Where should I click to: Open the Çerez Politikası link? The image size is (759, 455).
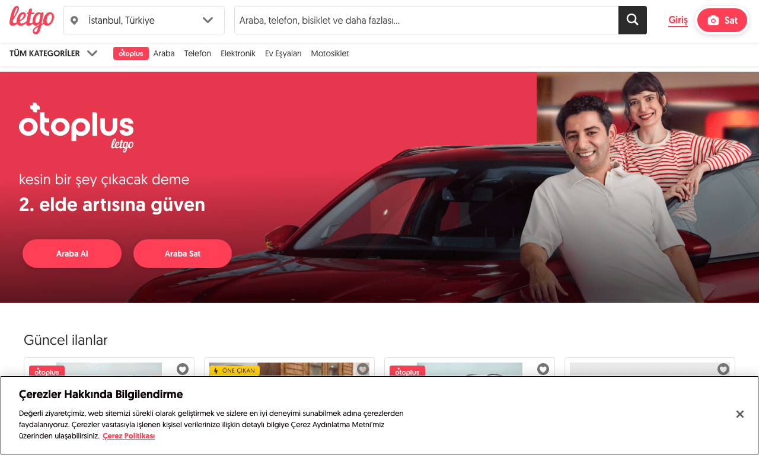click(129, 436)
